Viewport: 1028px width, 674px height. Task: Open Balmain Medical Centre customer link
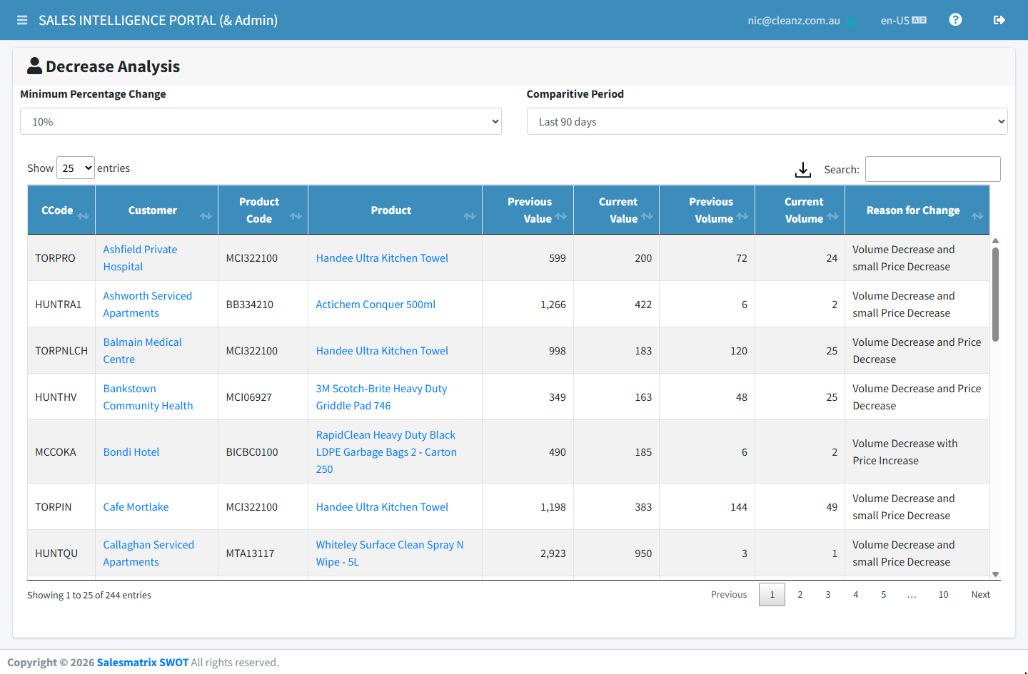pos(142,351)
